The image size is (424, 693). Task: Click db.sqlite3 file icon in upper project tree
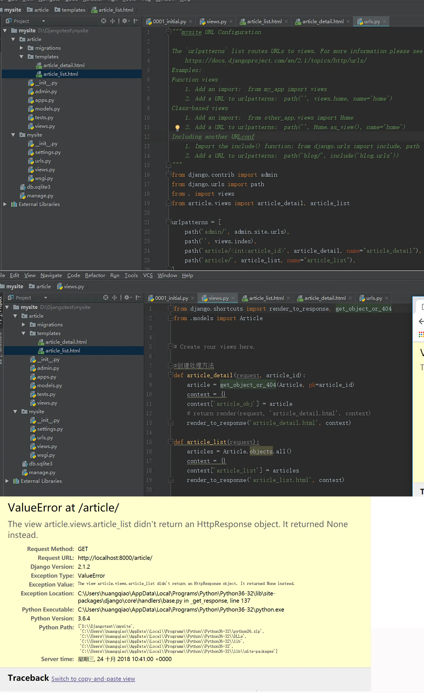click(23, 187)
